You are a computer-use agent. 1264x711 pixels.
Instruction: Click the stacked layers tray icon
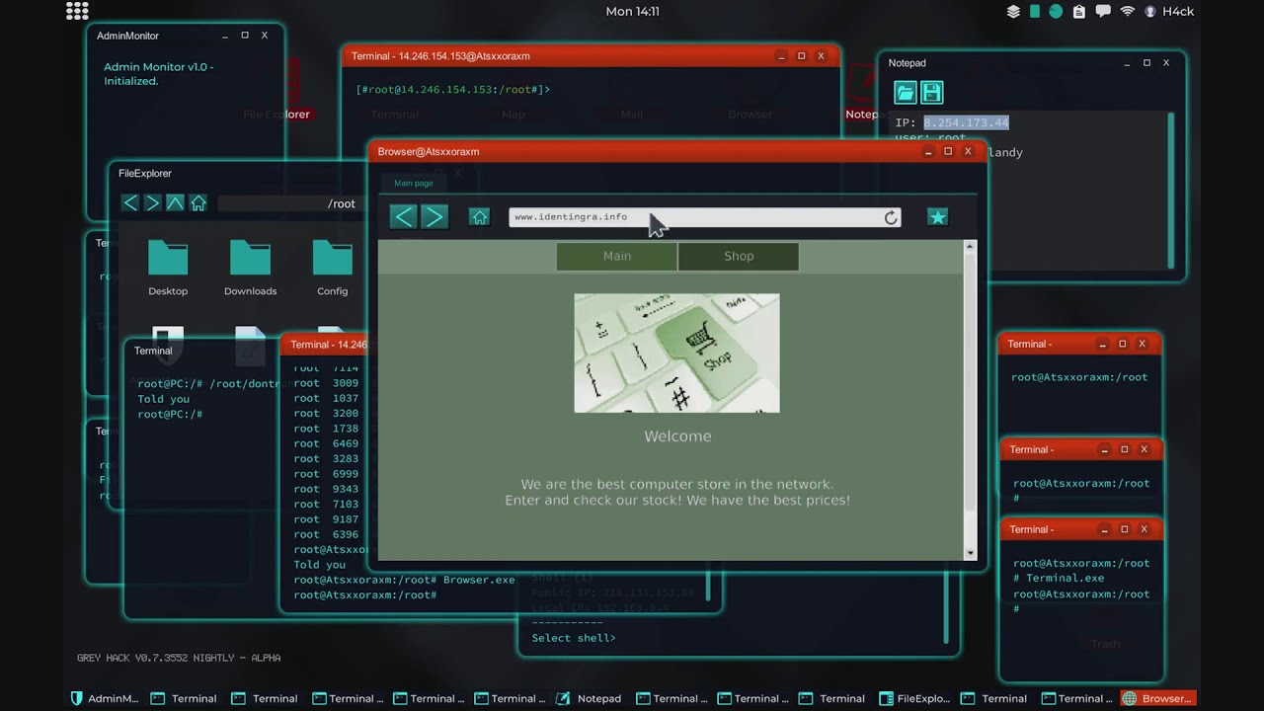tap(1013, 12)
